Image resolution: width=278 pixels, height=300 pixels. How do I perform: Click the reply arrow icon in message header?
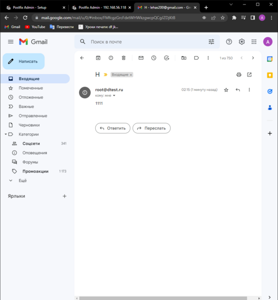coord(238,89)
